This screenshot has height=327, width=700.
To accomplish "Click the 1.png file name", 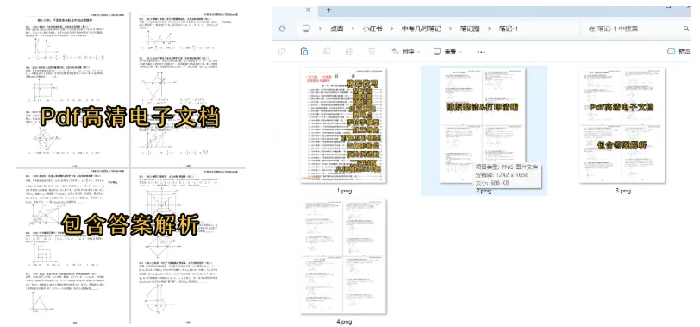I will pos(344,191).
